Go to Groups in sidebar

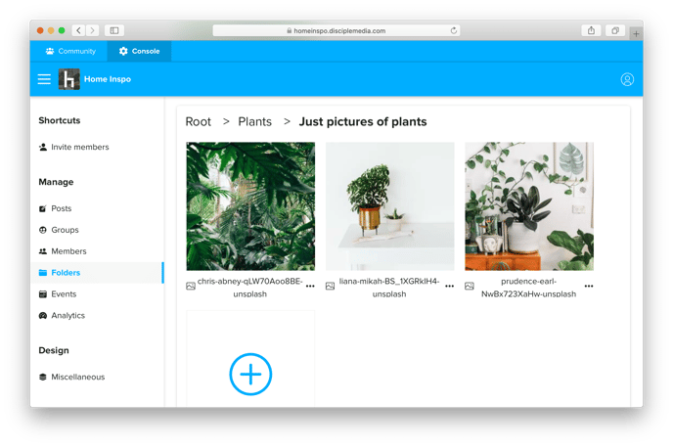click(59, 230)
